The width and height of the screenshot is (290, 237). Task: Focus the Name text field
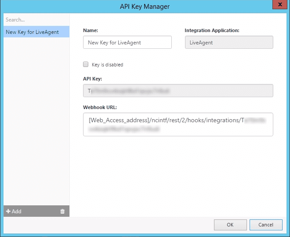pyautogui.click(x=127, y=43)
